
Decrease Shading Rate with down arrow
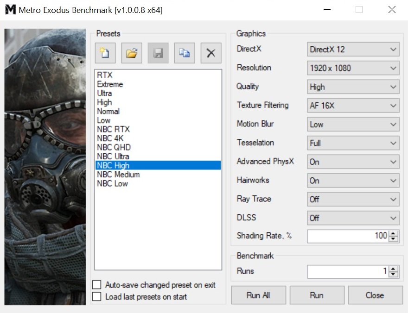(x=394, y=239)
